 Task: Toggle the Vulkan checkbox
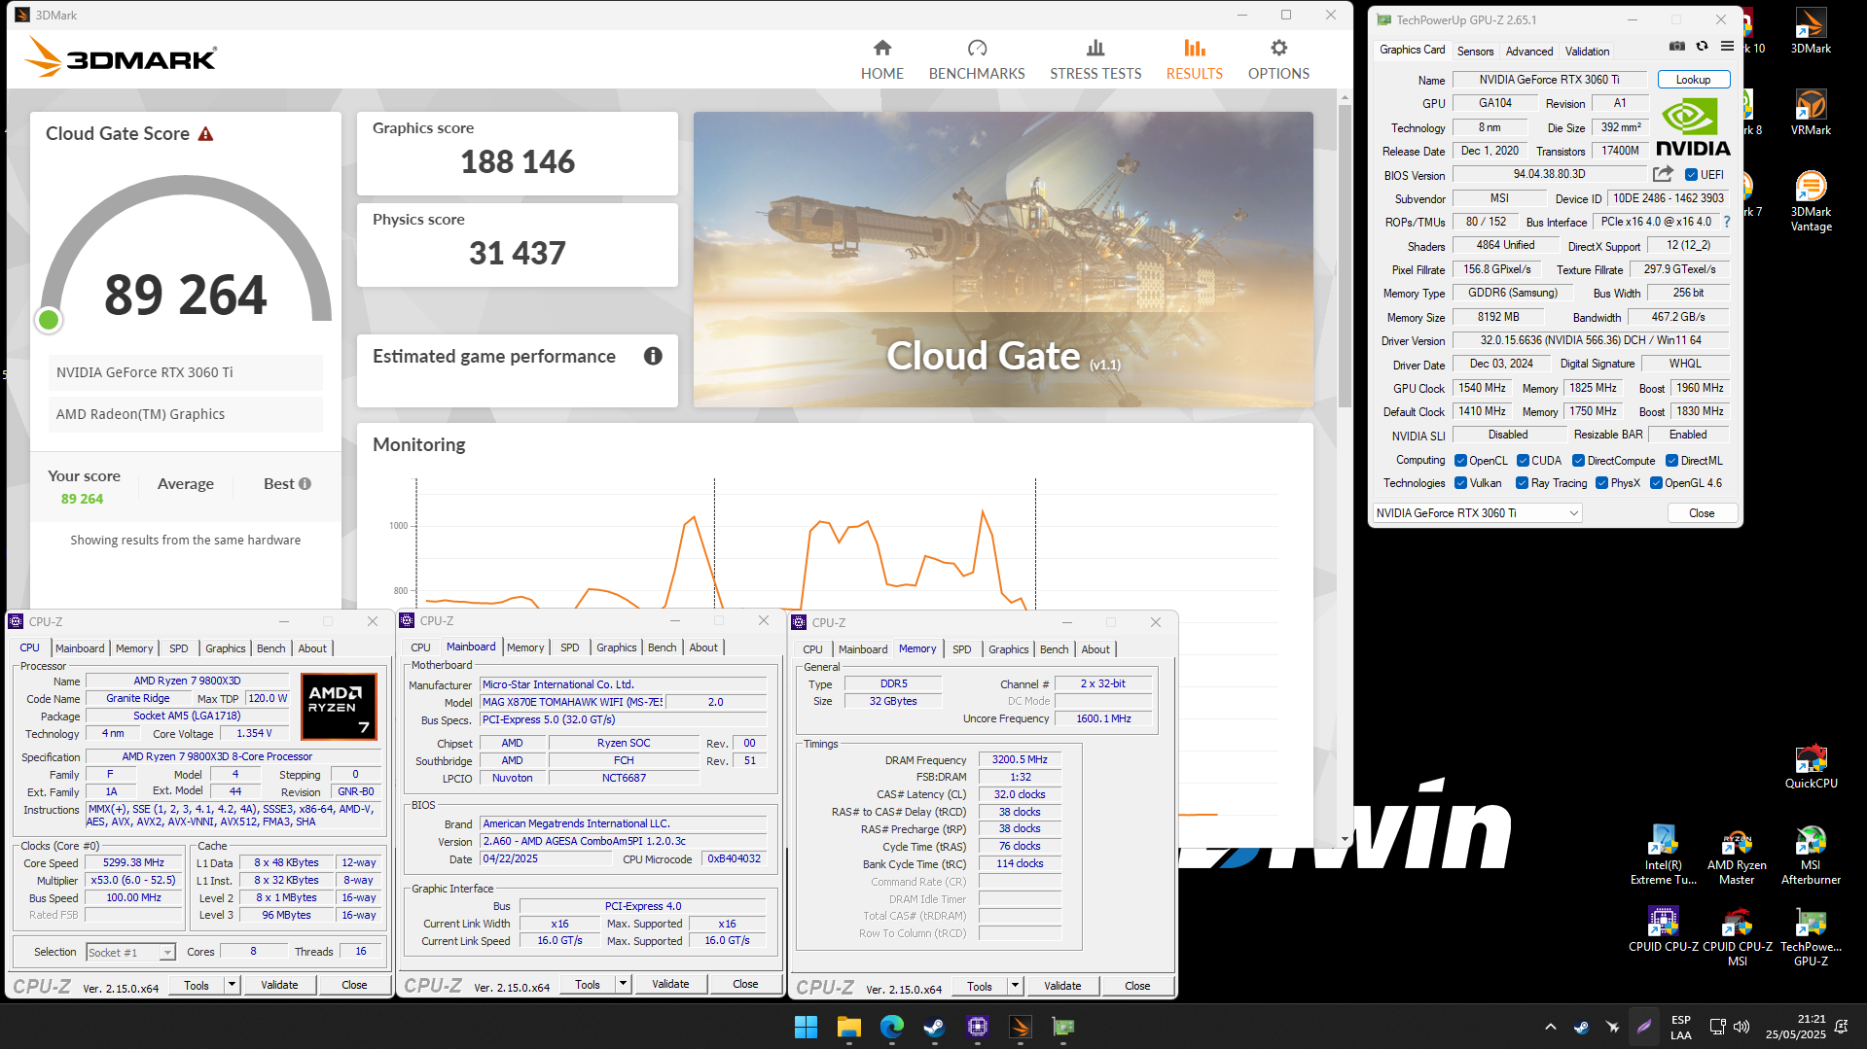[1460, 483]
